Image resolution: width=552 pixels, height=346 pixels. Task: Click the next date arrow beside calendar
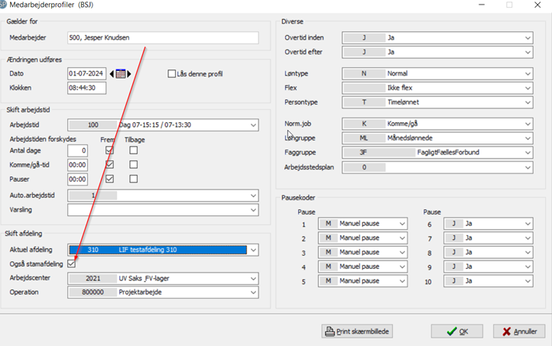[x=130, y=74]
